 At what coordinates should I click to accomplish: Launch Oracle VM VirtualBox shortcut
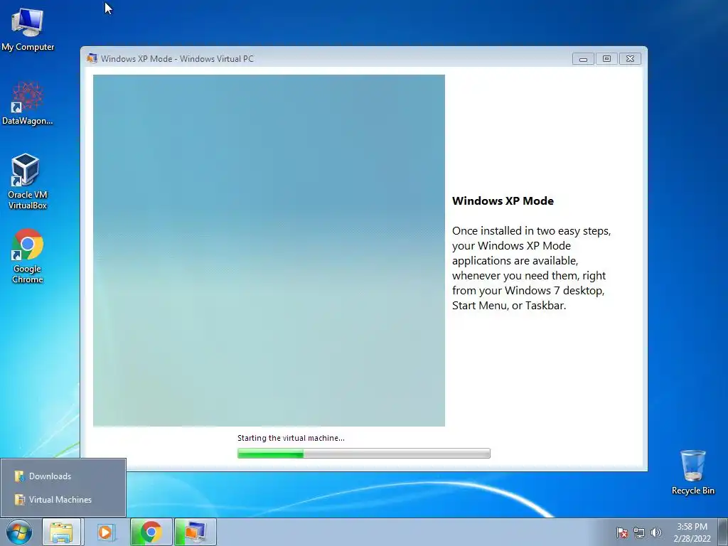coord(28,181)
